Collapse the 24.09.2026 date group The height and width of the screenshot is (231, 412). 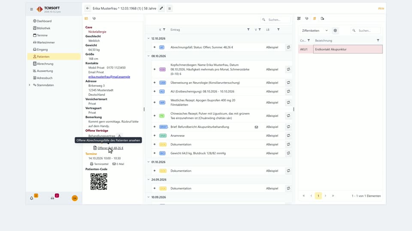pos(148,180)
